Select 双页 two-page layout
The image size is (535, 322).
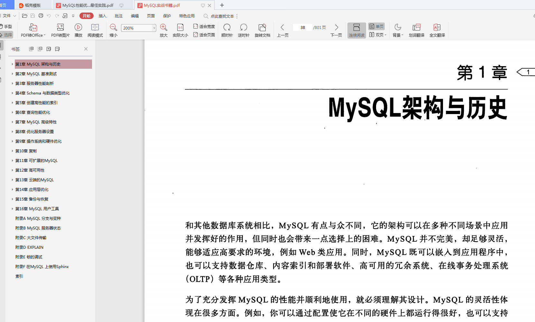tap(378, 35)
